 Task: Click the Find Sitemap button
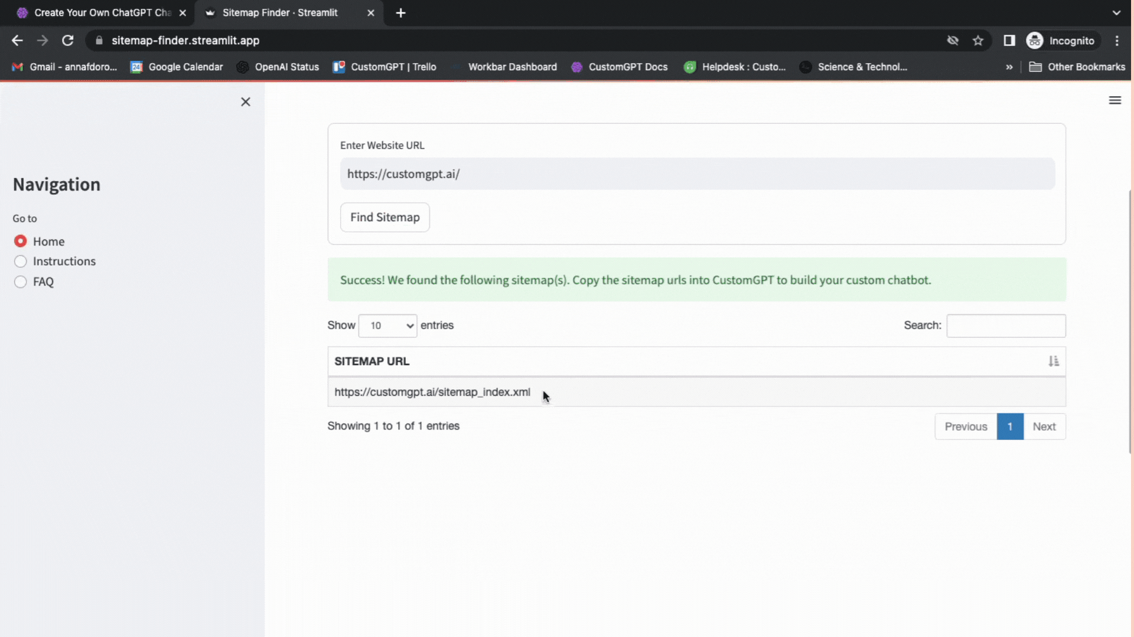tap(384, 217)
